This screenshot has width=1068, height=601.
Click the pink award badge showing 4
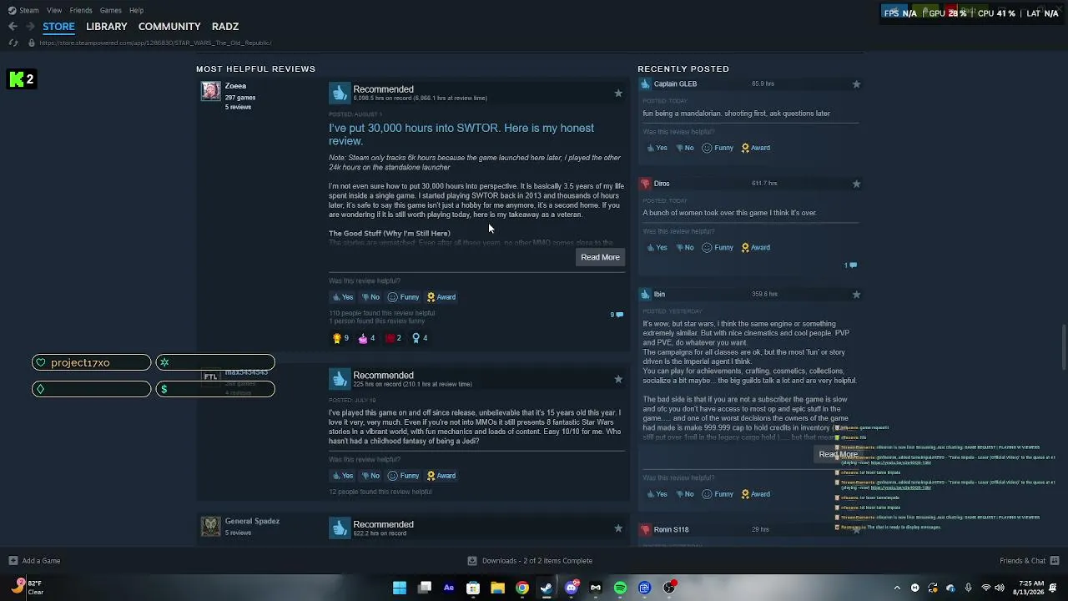point(366,338)
